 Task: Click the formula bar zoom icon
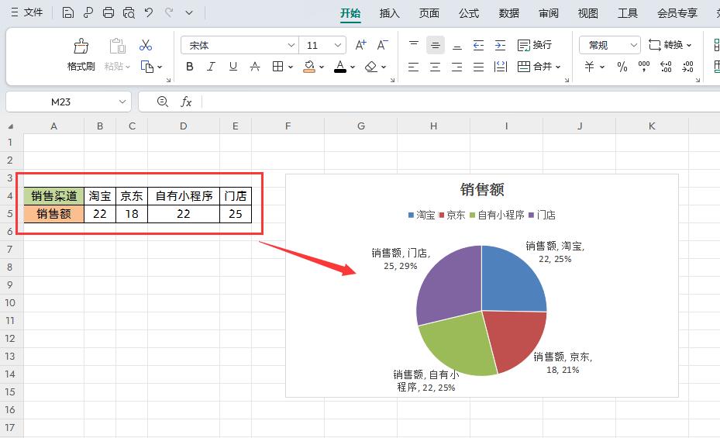click(163, 102)
